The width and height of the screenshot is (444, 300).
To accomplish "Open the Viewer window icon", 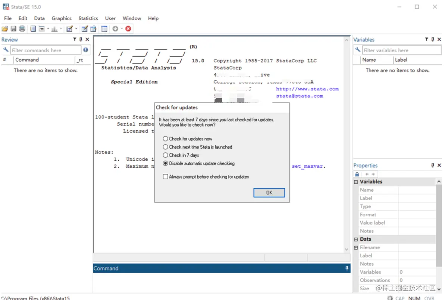I will click(x=42, y=29).
